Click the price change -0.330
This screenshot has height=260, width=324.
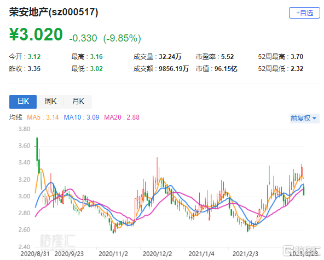pyautogui.click(x=83, y=38)
